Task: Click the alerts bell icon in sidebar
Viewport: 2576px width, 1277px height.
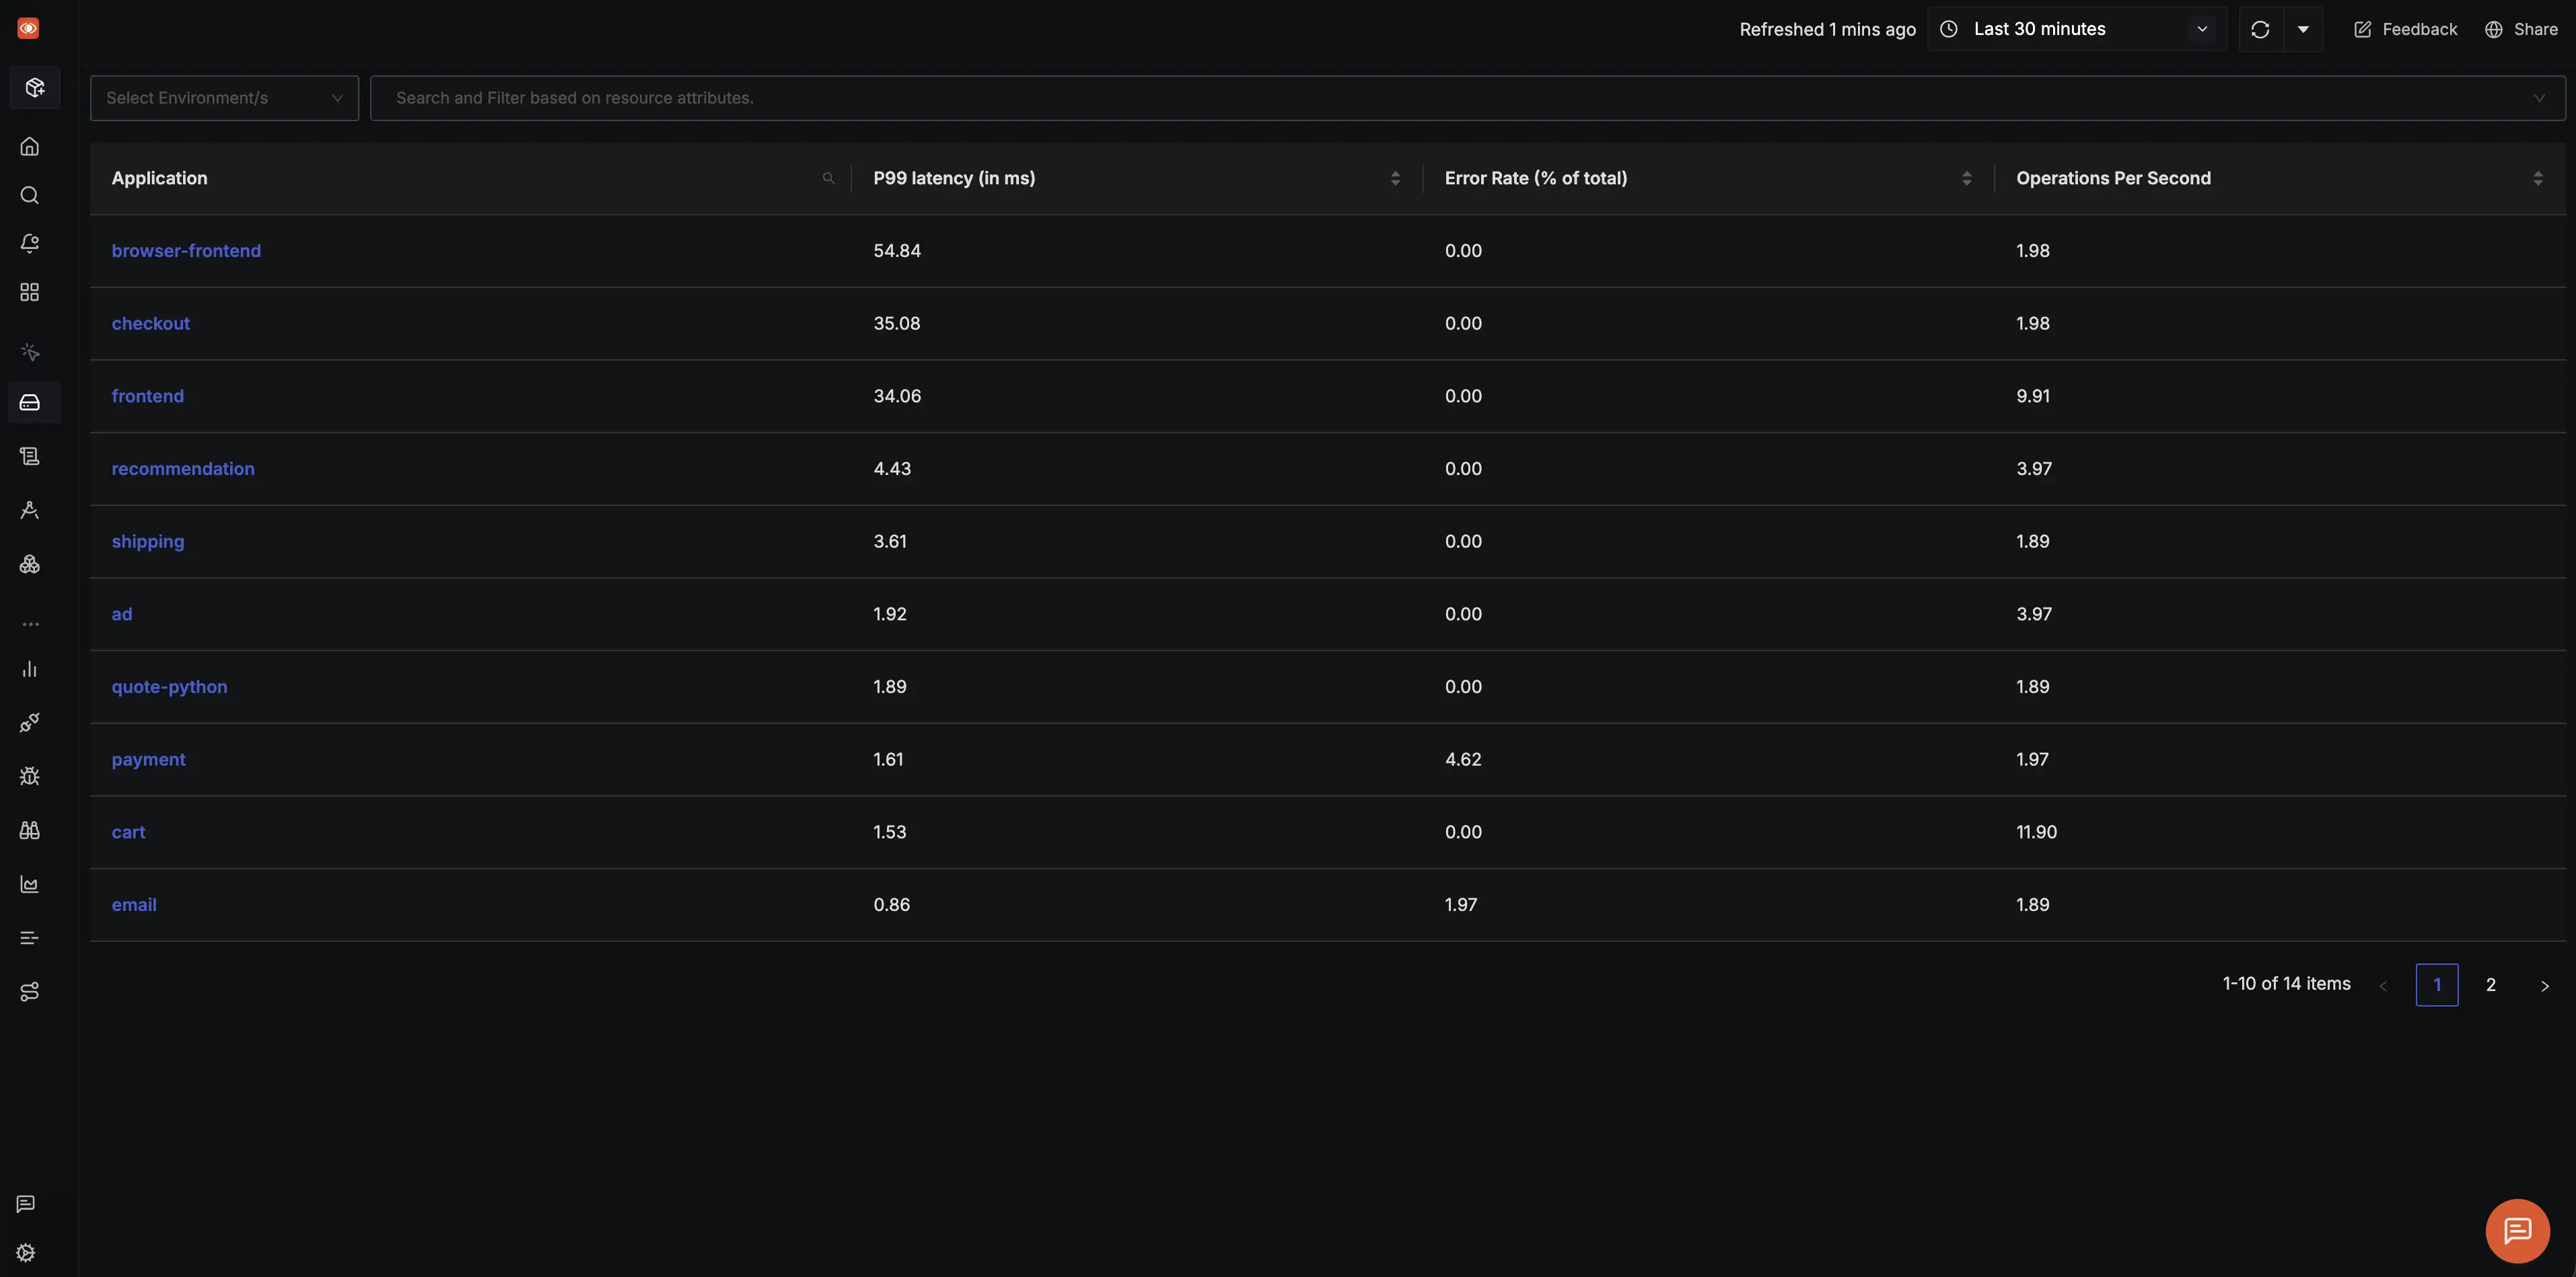Action: [x=30, y=244]
